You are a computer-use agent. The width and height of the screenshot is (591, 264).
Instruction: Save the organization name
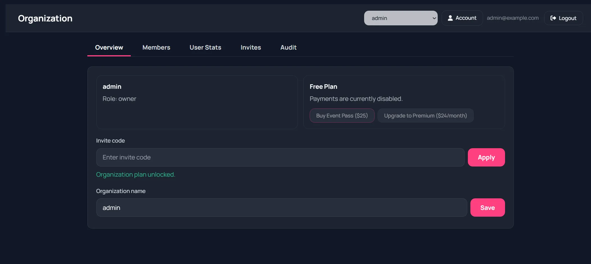pos(487,208)
